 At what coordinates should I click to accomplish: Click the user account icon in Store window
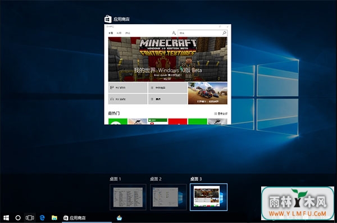[174, 33]
